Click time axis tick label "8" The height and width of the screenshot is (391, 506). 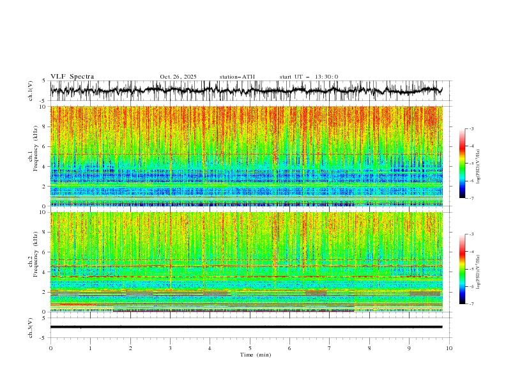369,348
